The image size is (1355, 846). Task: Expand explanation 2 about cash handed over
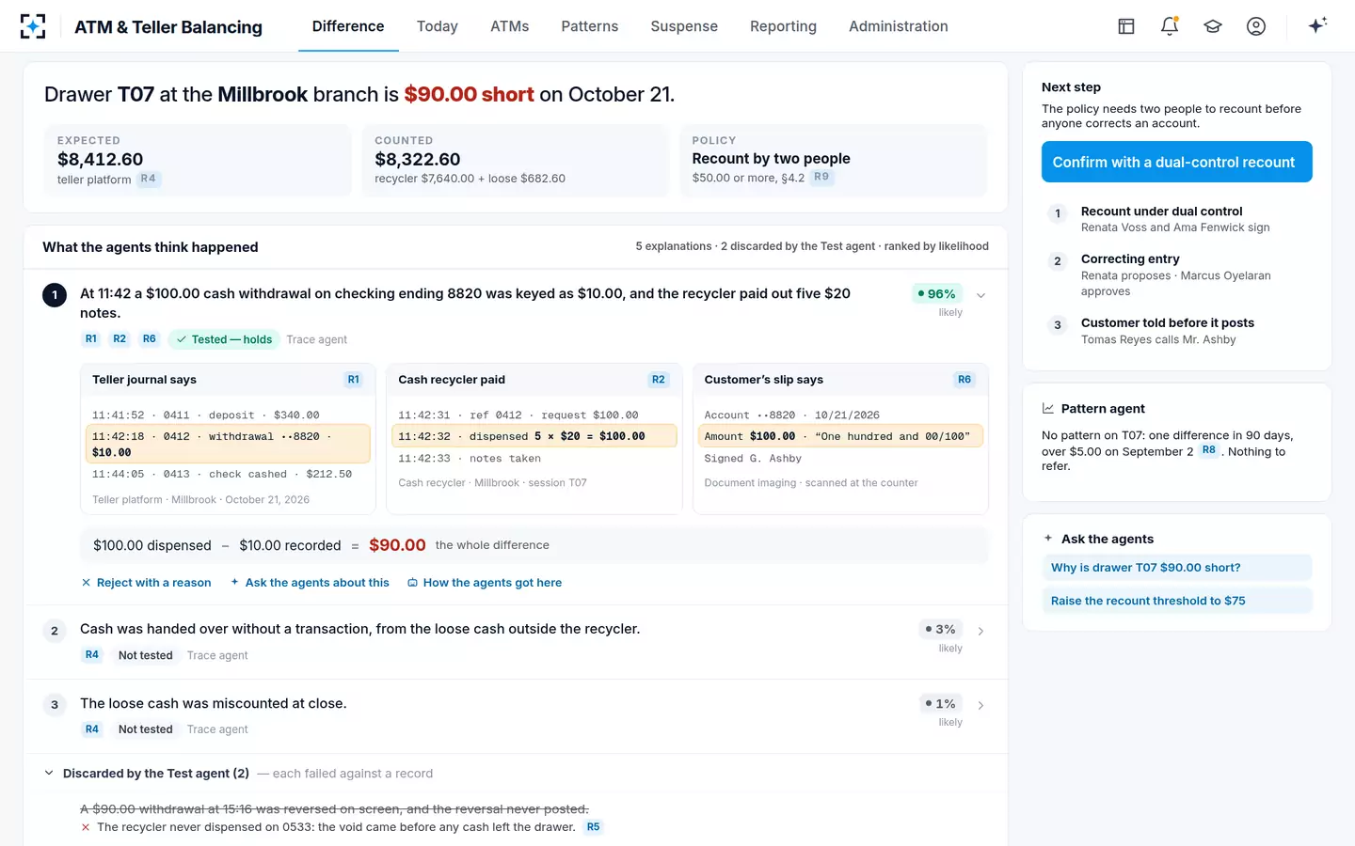coord(980,631)
